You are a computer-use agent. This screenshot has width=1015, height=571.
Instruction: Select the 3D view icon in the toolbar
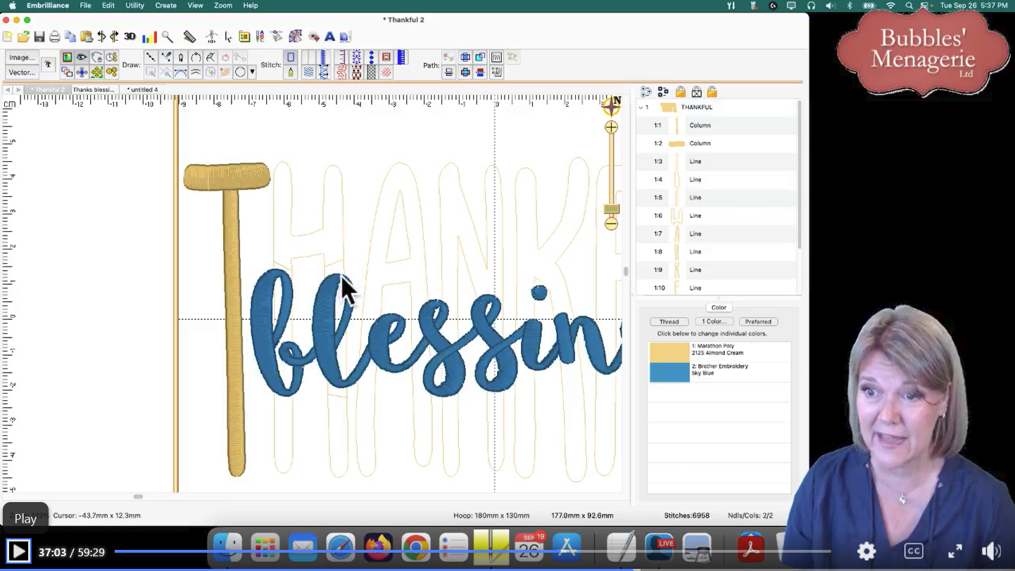click(130, 36)
